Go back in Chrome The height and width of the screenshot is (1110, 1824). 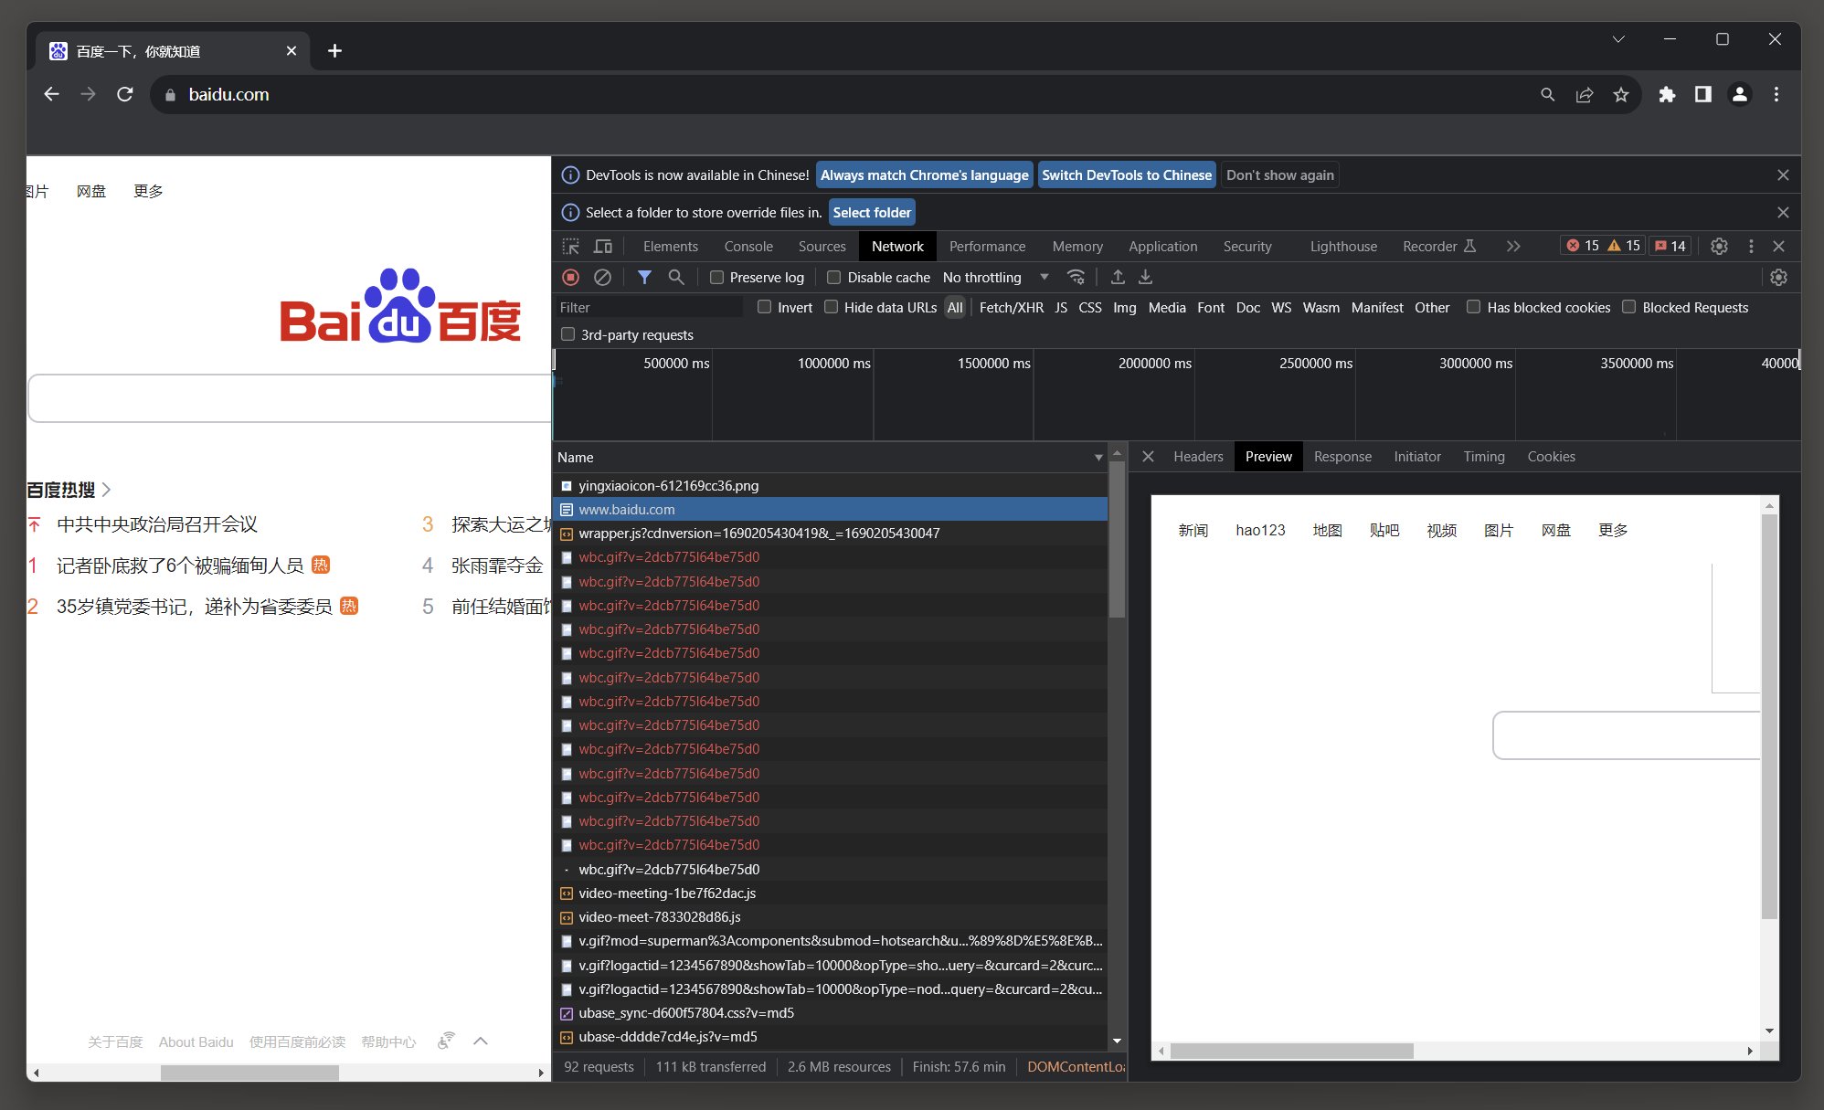51,94
